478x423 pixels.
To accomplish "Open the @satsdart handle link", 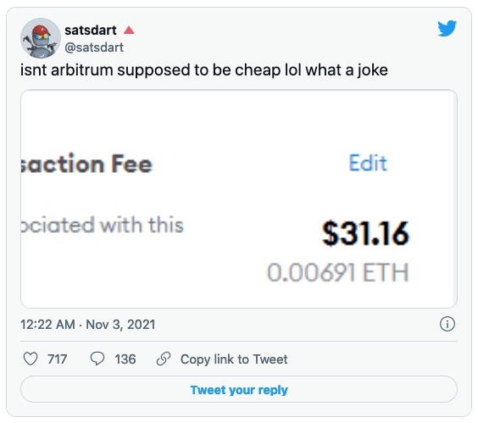I will click(x=94, y=47).
